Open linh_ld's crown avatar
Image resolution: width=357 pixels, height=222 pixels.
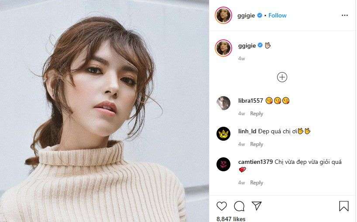pos(223,134)
